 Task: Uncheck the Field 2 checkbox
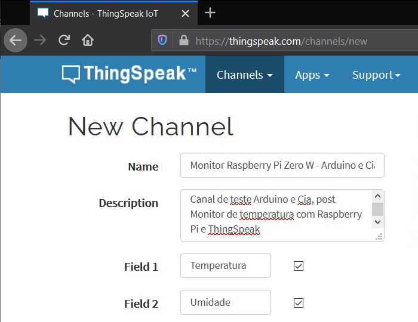(299, 303)
